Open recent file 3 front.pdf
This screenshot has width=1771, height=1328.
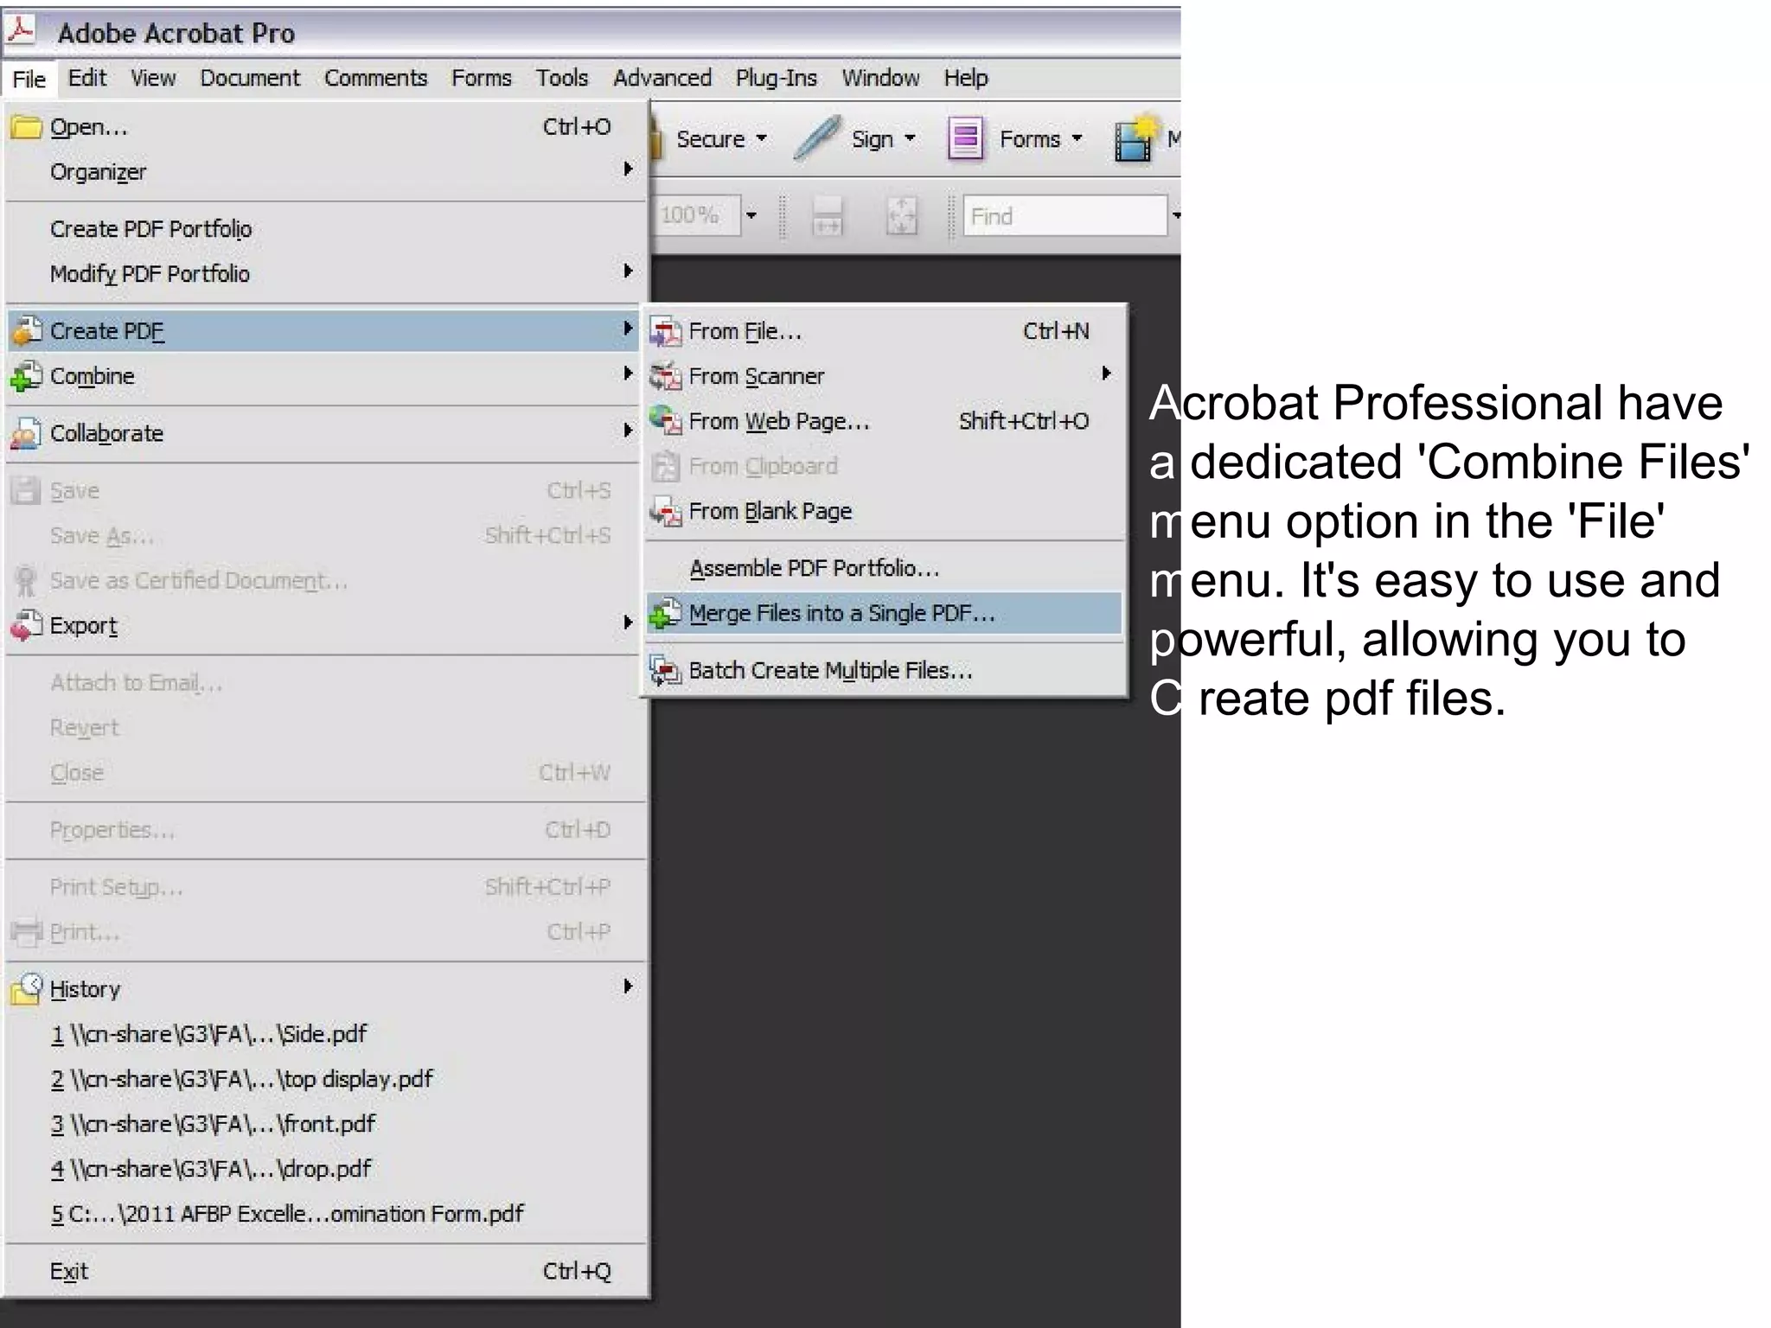tap(326, 1124)
